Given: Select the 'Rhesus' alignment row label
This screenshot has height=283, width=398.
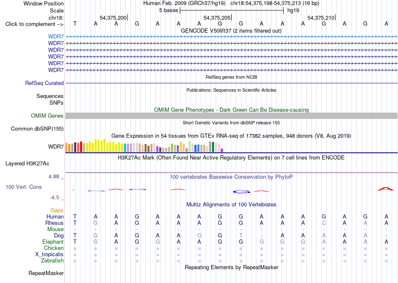Looking at the screenshot, I should (54, 223).
